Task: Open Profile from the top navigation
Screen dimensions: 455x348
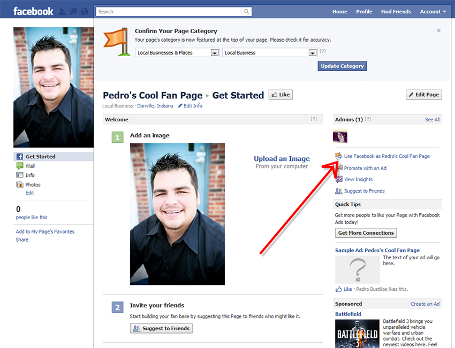Action: tap(364, 12)
